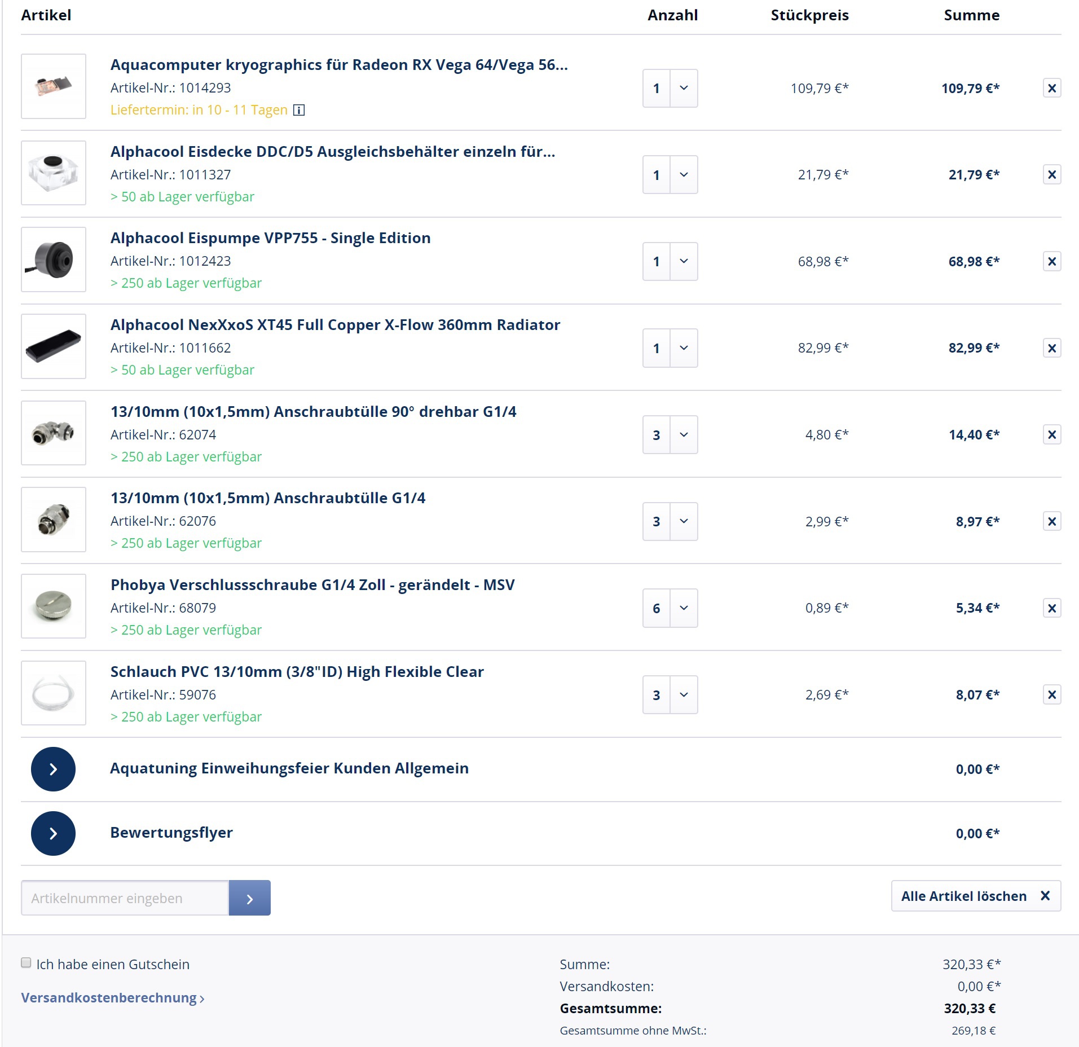Click Aquacomputer water block thumbnail

click(x=54, y=86)
